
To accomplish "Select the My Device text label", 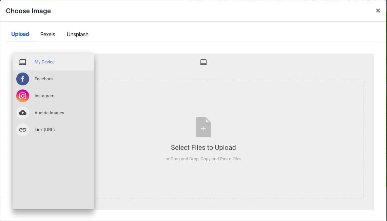I will 44,62.
